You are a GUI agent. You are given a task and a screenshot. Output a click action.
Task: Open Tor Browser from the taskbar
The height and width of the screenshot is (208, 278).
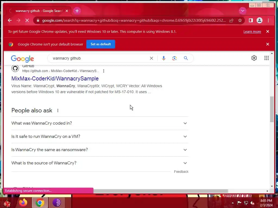[x=56, y=203]
